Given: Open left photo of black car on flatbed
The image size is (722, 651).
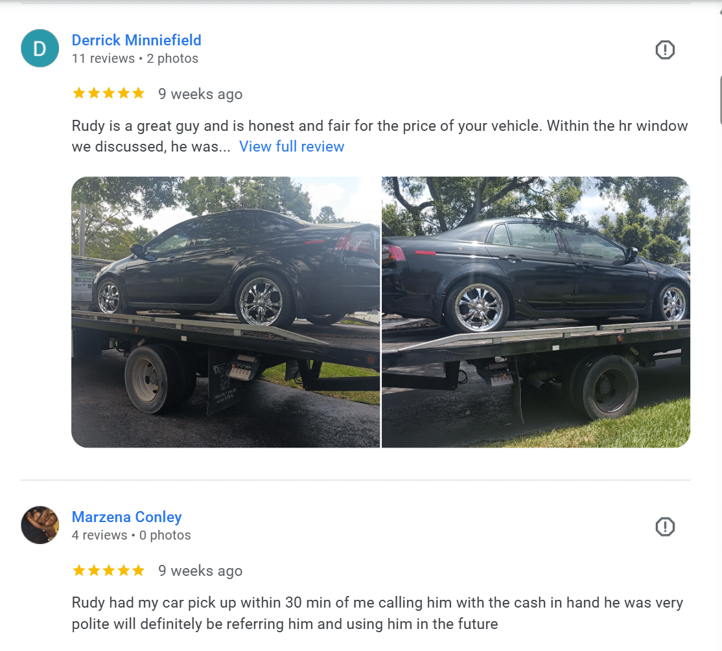Looking at the screenshot, I should coord(226,312).
